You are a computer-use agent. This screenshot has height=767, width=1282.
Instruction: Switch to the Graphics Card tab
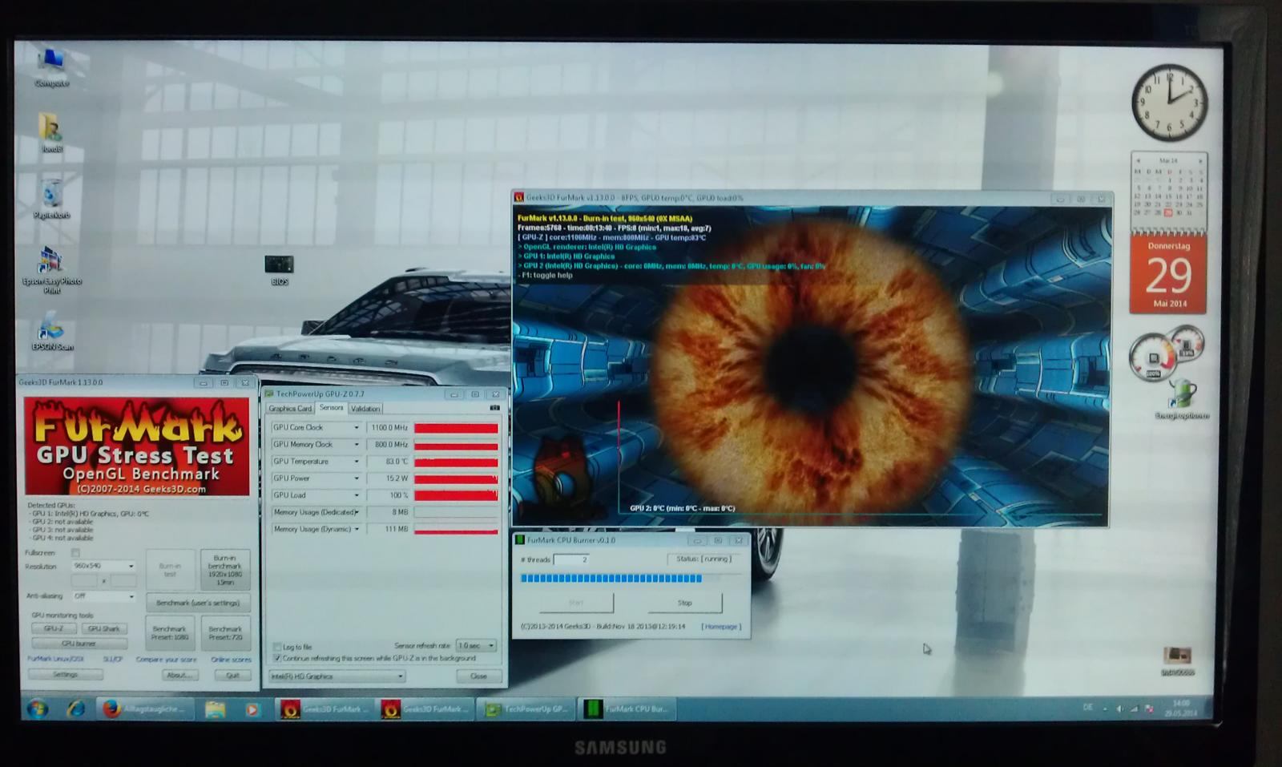click(290, 409)
